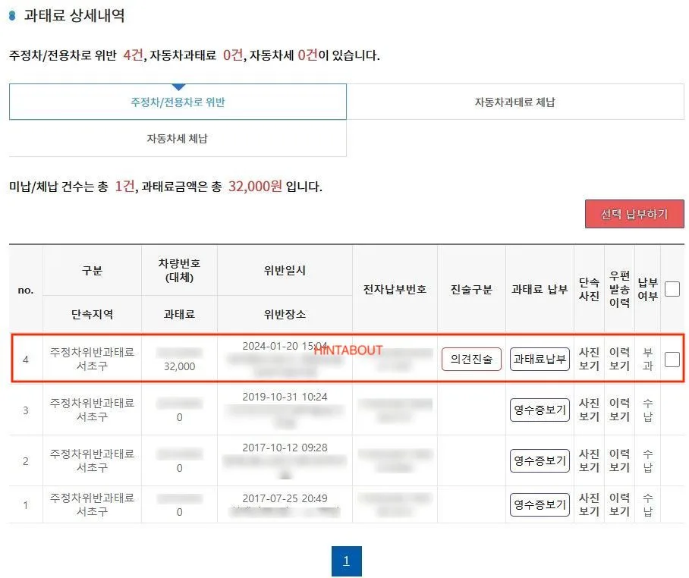
Task: Click the 과태료 납부 column header
Action: (x=540, y=289)
